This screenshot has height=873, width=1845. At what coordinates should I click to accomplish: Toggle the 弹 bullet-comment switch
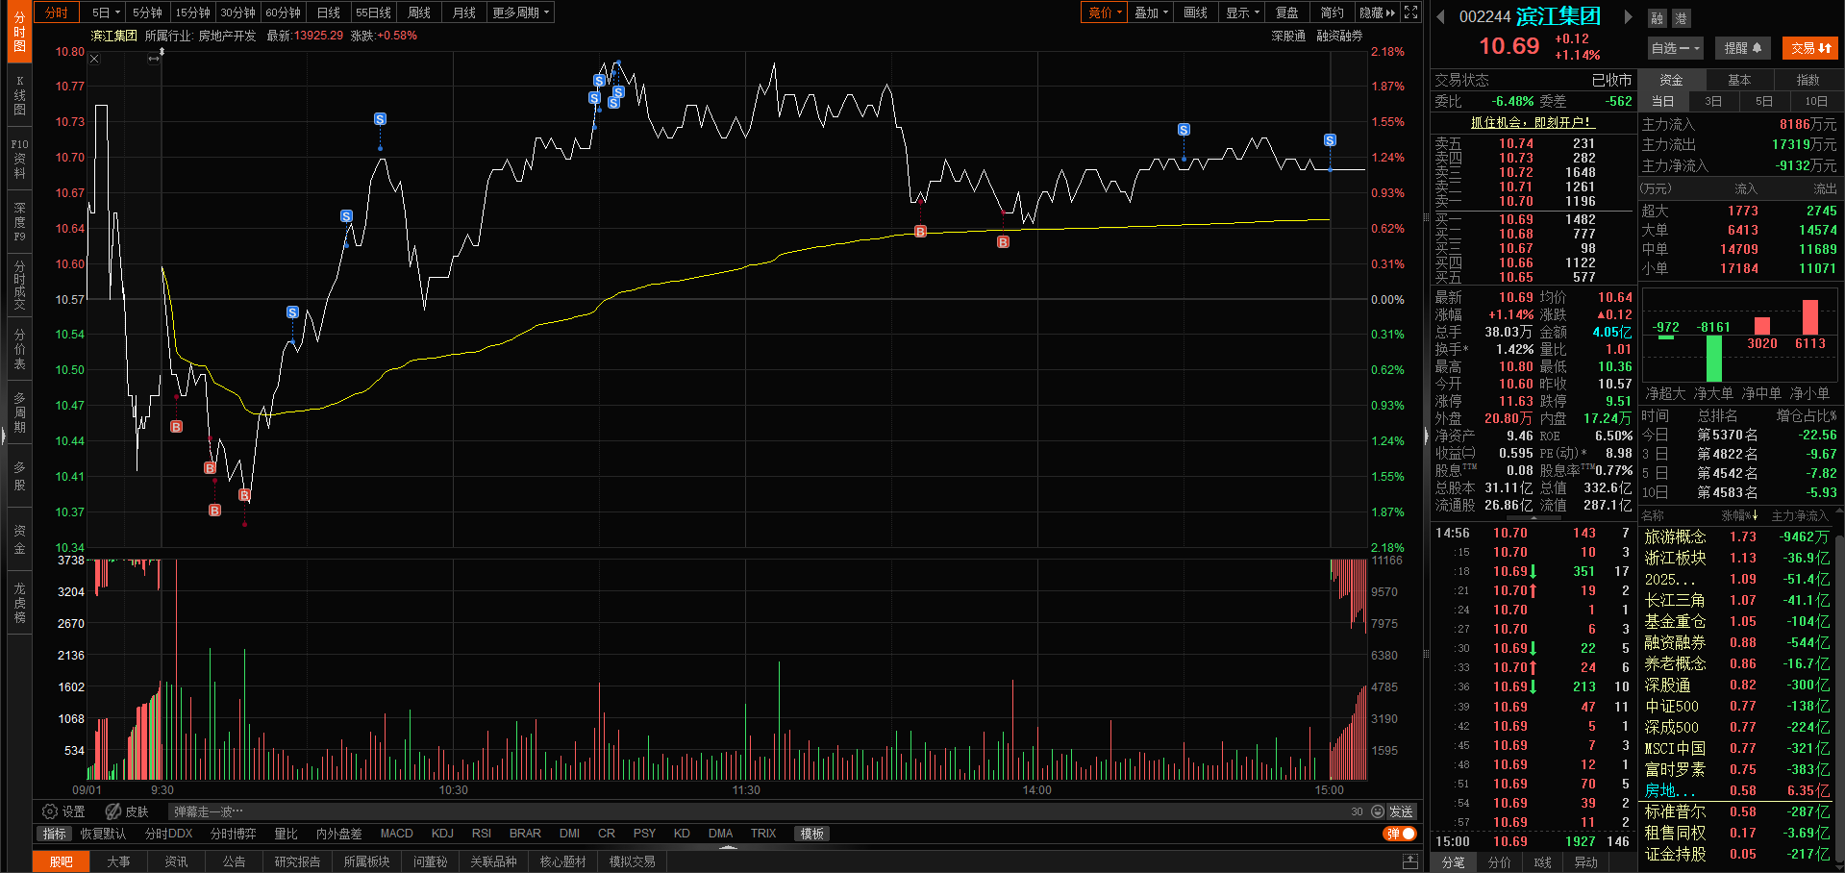point(1400,834)
